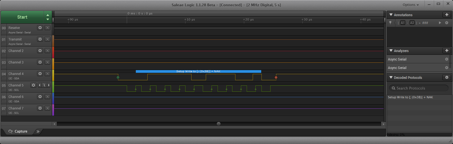
Task: Open gear for second Async Serial analyzer
Action: click(x=446, y=68)
